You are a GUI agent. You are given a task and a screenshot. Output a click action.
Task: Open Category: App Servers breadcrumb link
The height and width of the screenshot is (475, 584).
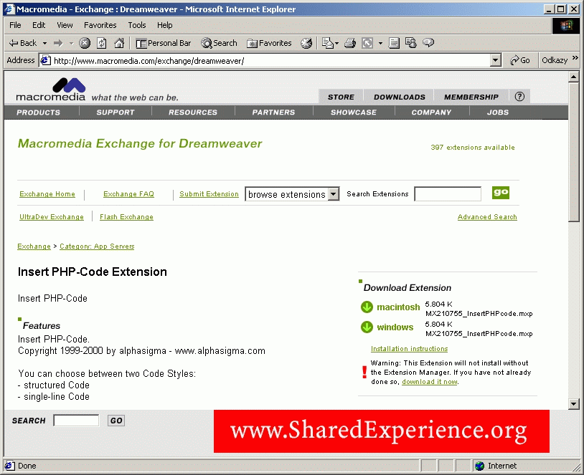[97, 246]
